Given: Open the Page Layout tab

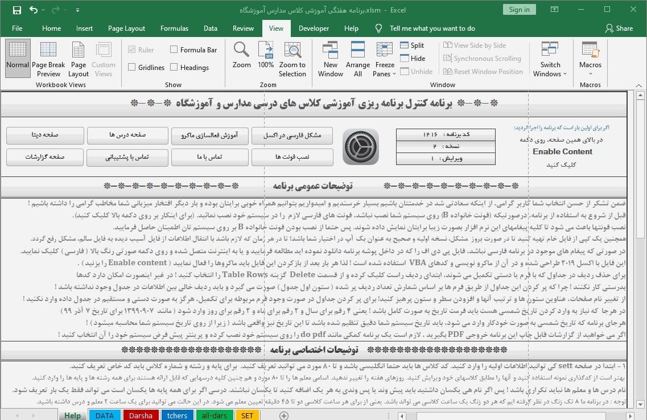Looking at the screenshot, I should point(126,28).
